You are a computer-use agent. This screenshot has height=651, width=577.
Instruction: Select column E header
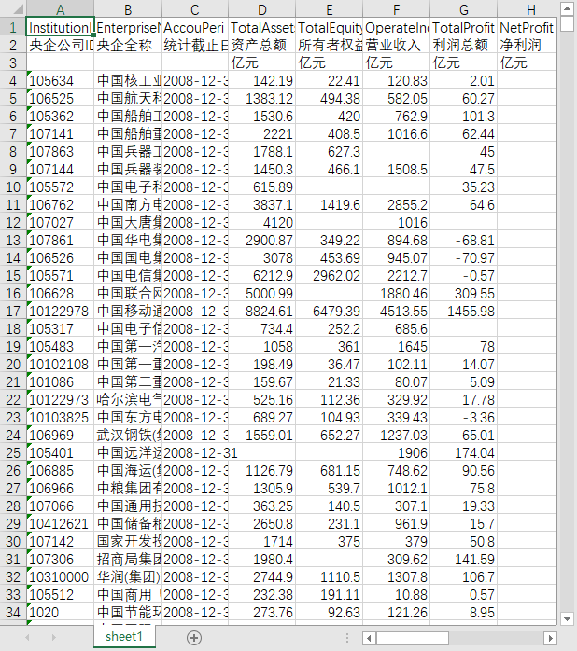pos(330,8)
